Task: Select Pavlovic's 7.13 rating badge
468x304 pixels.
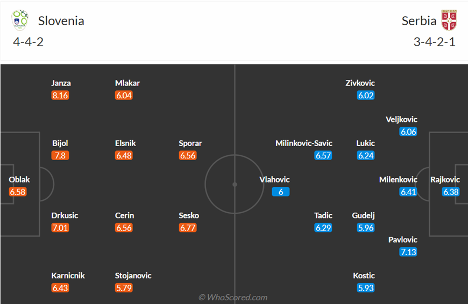Action: [408, 252]
